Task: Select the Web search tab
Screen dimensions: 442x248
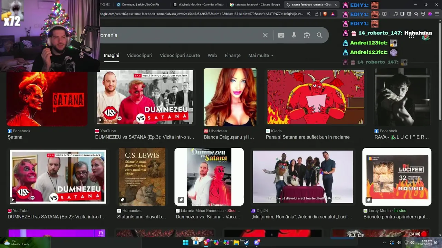Action: tap(212, 55)
